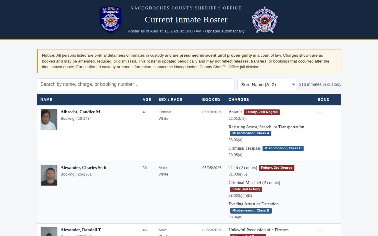The image size is (378, 236).
Task: Click the NAME column header
Action: click(x=46, y=100)
